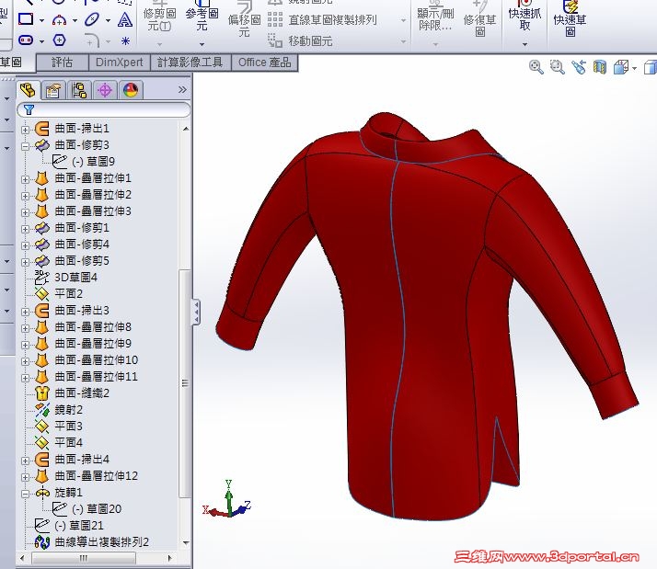Open the ConfigurationManager tab icon

[x=79, y=90]
